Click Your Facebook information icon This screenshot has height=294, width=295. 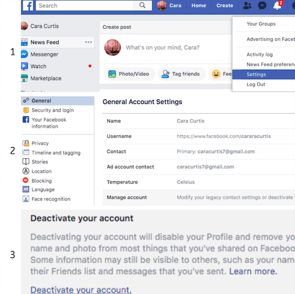pos(26,119)
